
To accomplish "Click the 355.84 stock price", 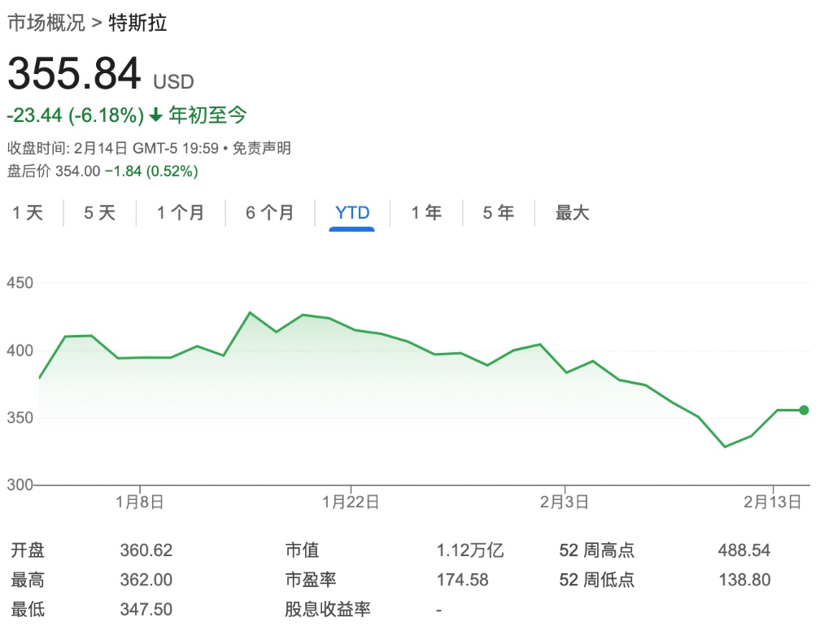I will (74, 75).
